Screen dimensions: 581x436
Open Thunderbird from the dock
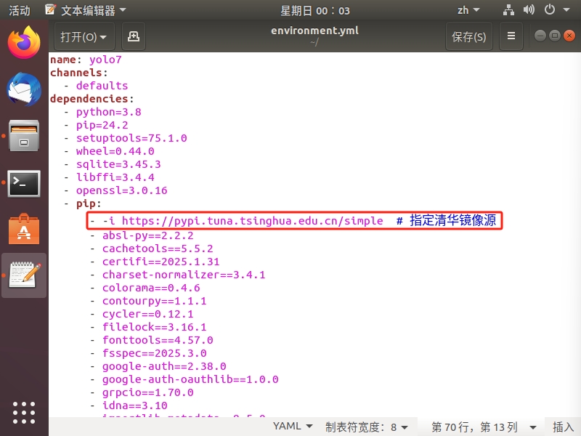23,91
